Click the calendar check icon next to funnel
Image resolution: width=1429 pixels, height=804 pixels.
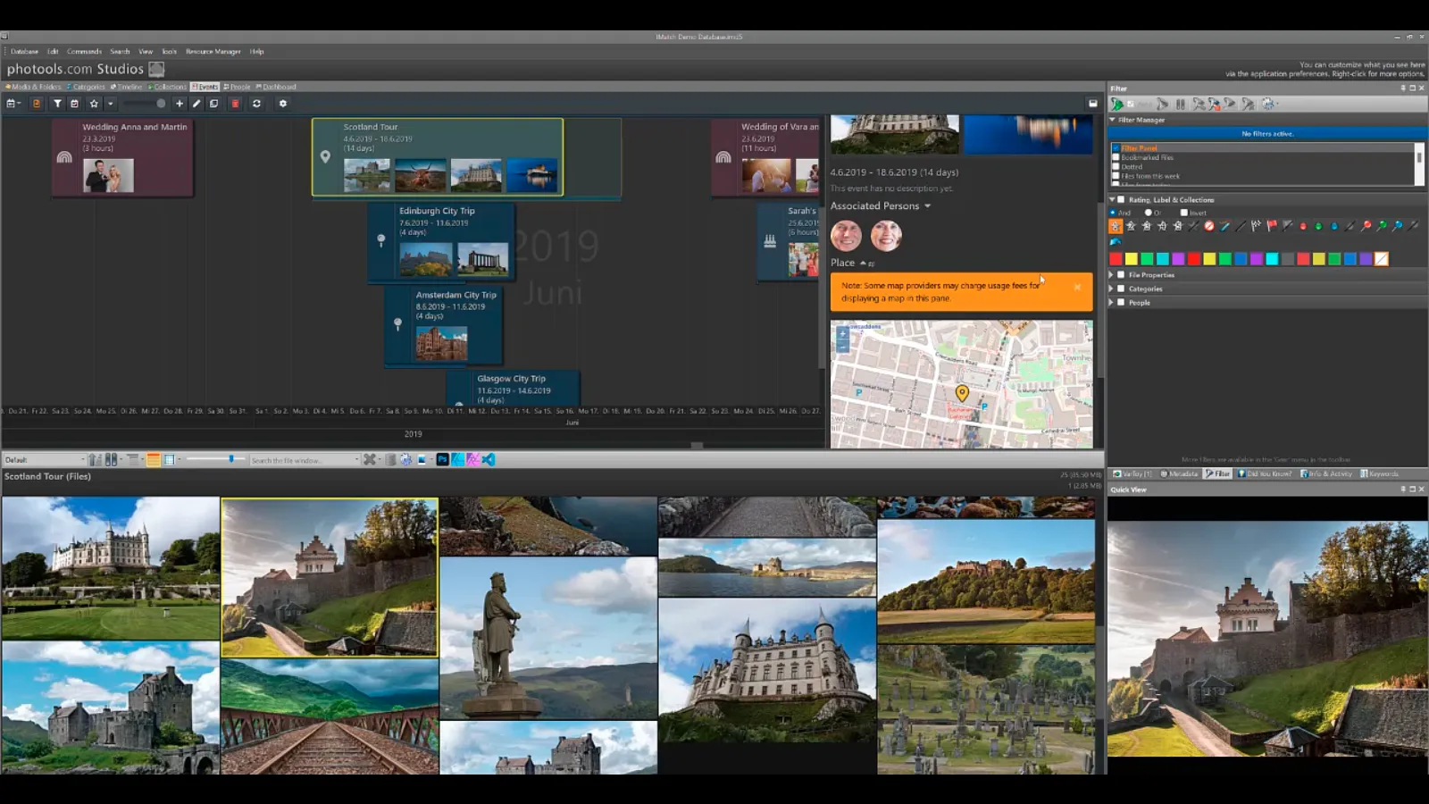pos(74,104)
